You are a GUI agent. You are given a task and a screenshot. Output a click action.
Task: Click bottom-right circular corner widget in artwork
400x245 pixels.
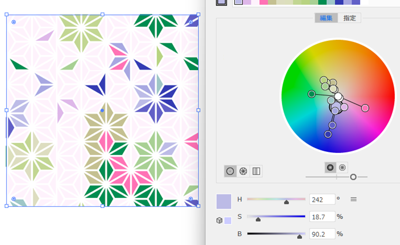pos(191,198)
